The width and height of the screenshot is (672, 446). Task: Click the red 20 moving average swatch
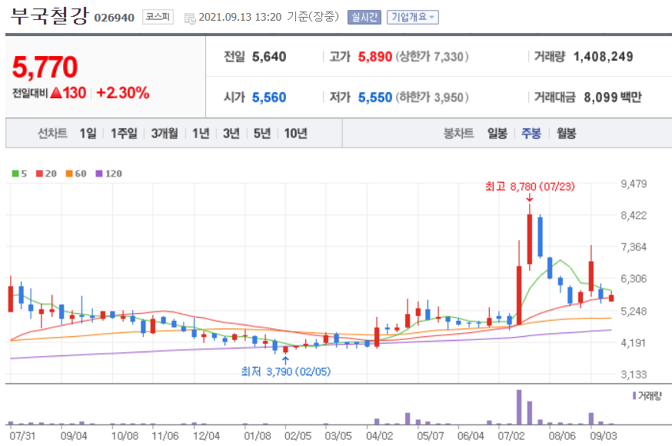(39, 173)
